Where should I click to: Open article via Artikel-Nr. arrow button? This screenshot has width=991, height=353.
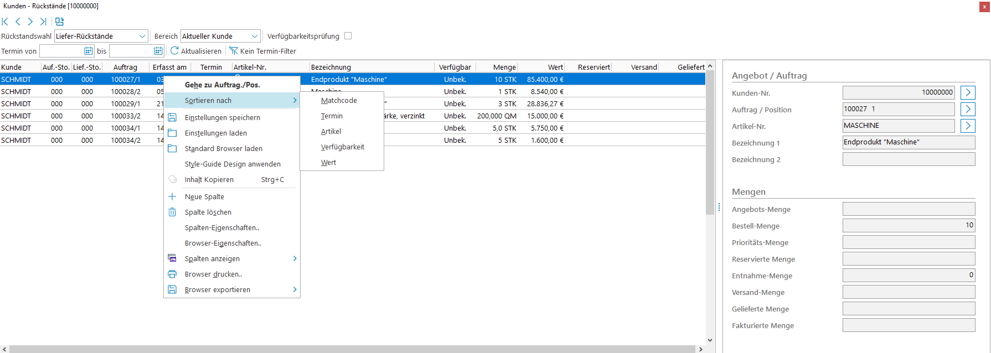click(967, 126)
